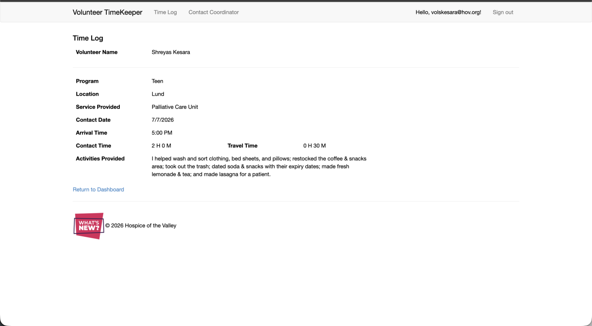This screenshot has height=326, width=592.
Task: Select the Teen program value
Action: point(157,81)
